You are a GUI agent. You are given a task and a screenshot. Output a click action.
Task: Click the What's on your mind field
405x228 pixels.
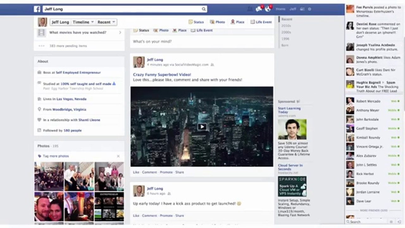click(x=202, y=41)
